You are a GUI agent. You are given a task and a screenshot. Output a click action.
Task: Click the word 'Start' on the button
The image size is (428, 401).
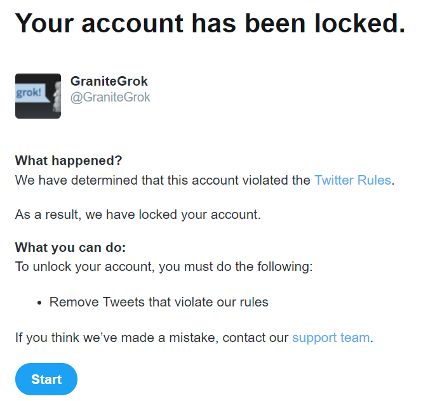pyautogui.click(x=46, y=379)
